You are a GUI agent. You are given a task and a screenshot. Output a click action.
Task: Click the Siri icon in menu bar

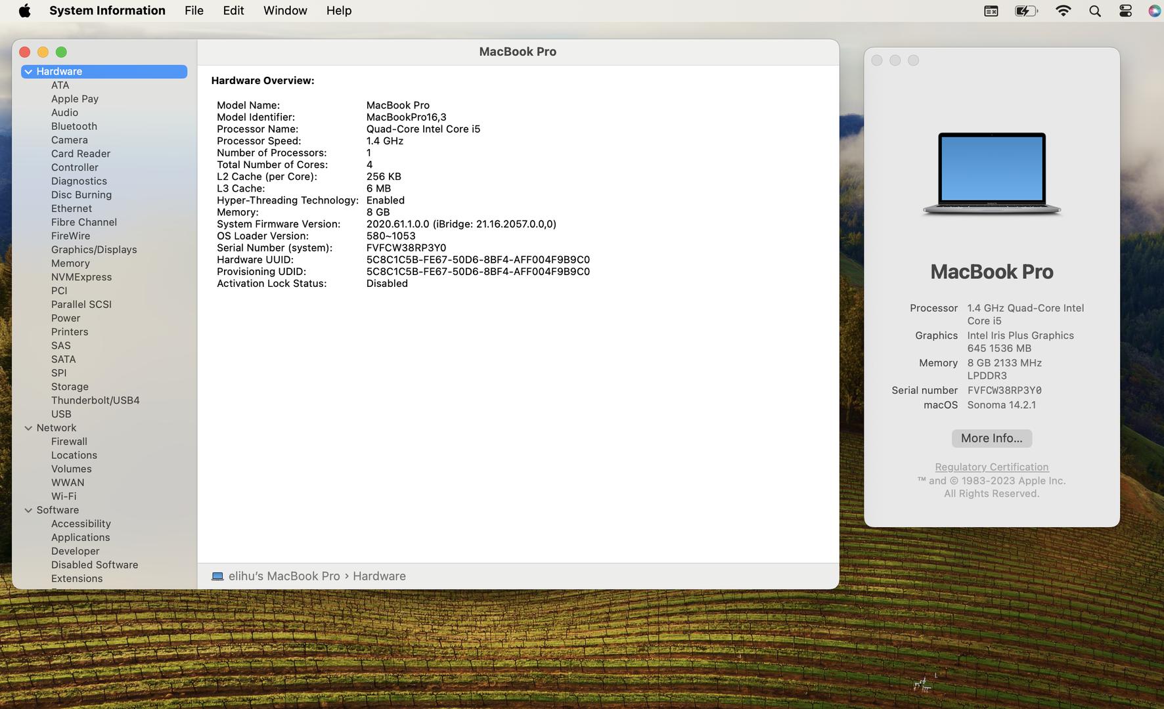pyautogui.click(x=1154, y=11)
